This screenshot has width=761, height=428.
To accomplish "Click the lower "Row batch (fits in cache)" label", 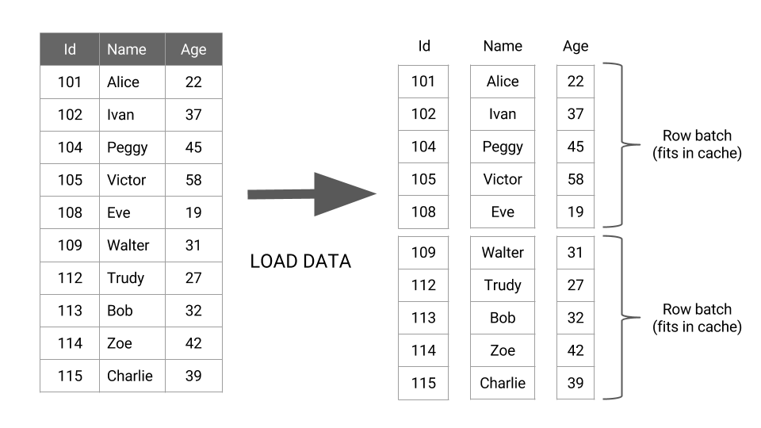I will click(697, 318).
